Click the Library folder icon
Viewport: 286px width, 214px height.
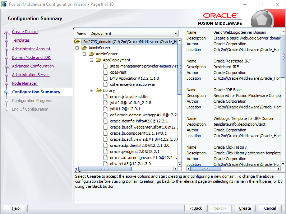pyautogui.click(x=98, y=90)
